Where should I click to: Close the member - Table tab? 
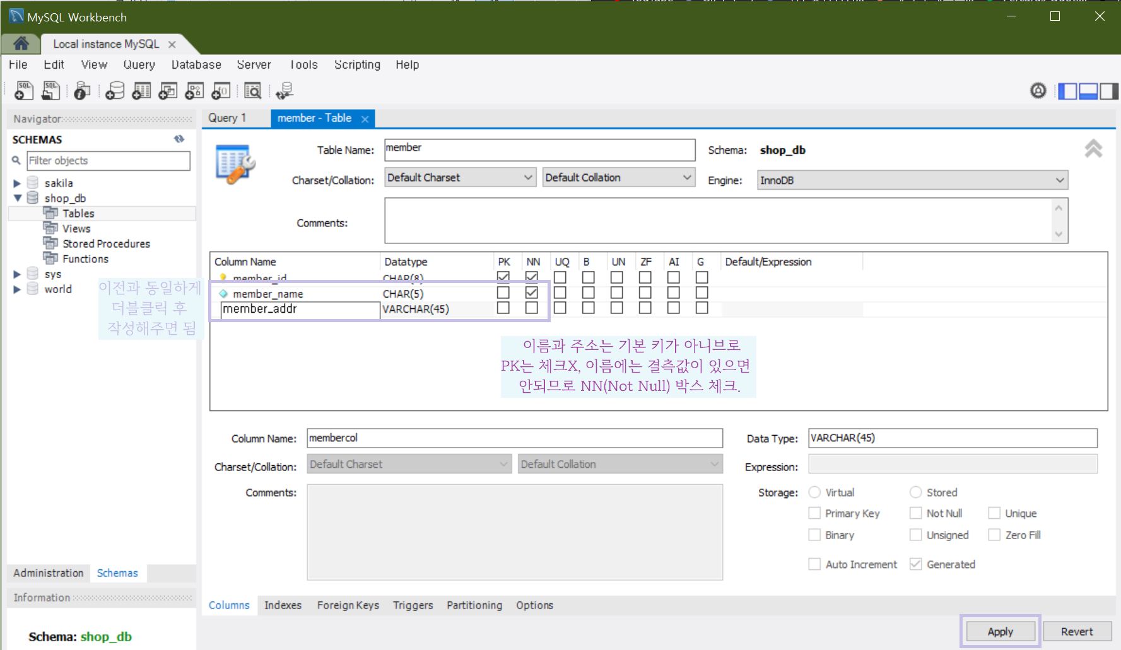click(365, 119)
